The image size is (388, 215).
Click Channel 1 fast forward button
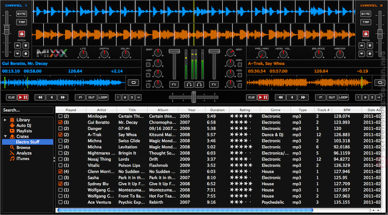(63, 98)
